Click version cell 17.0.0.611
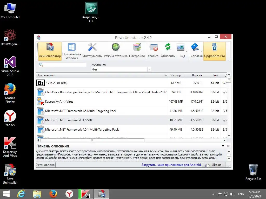 (197, 102)
